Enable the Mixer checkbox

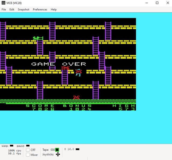tap(28, 155)
